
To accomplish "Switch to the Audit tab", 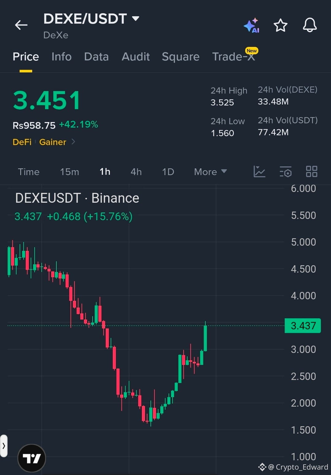I will tap(135, 57).
